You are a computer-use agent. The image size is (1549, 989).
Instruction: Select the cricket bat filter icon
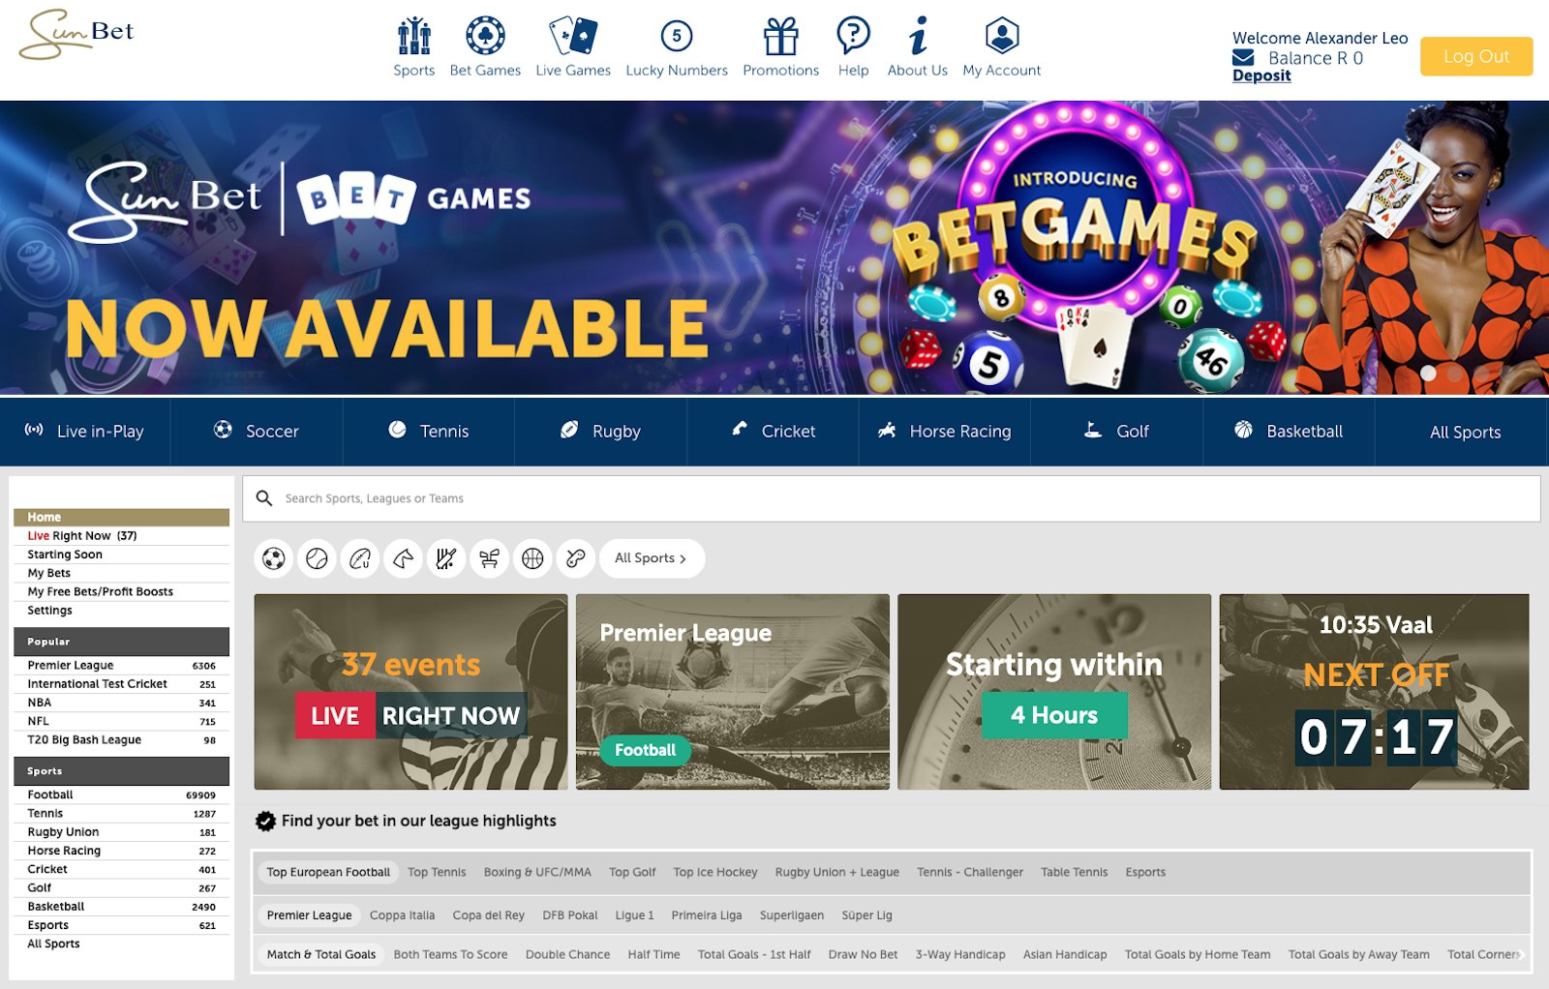pyautogui.click(x=447, y=558)
